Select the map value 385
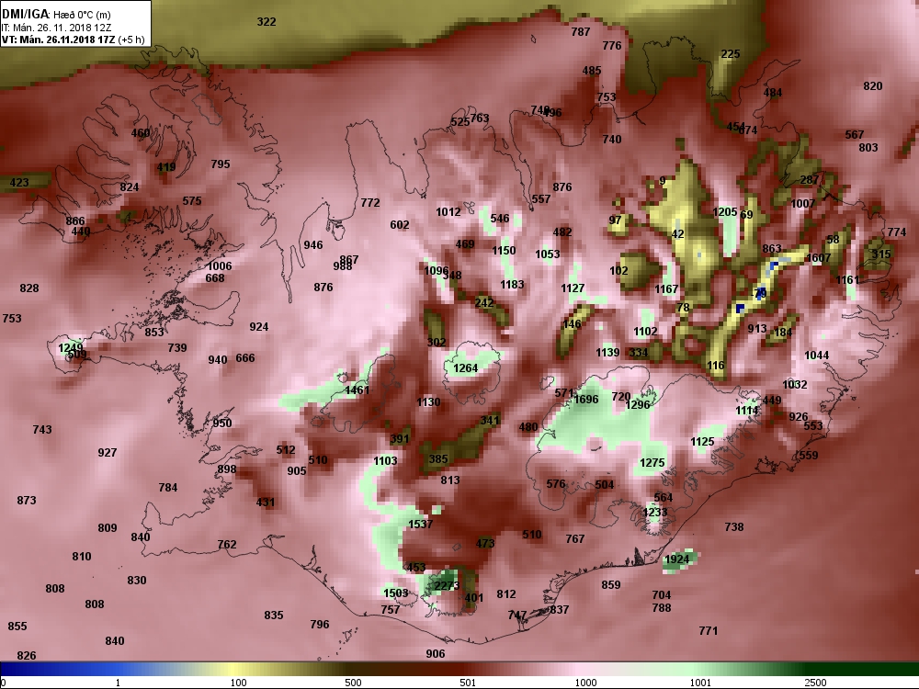The image size is (919, 689). tap(437, 459)
